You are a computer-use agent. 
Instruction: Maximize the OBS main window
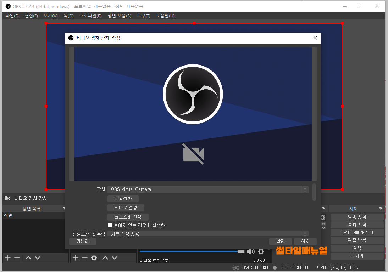point(361,6)
